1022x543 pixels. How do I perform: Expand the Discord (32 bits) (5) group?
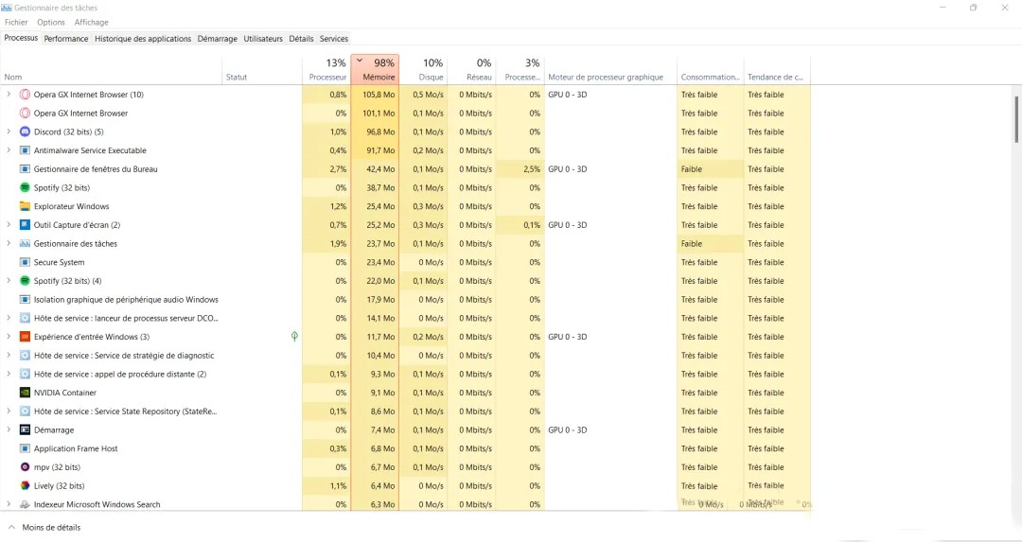9,131
